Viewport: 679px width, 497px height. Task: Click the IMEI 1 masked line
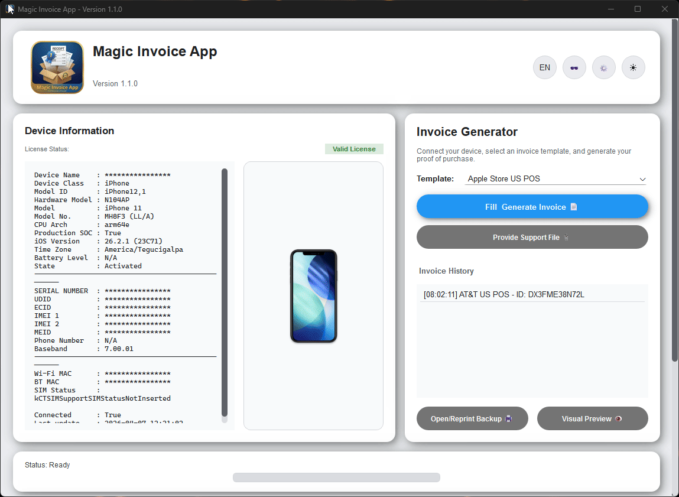pyautogui.click(x=102, y=316)
